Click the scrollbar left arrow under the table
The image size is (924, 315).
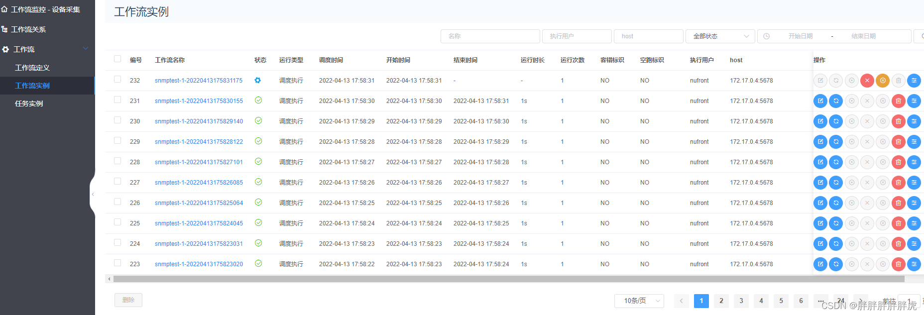click(x=109, y=279)
